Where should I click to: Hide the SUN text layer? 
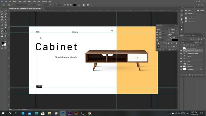pyautogui.click(x=181, y=61)
